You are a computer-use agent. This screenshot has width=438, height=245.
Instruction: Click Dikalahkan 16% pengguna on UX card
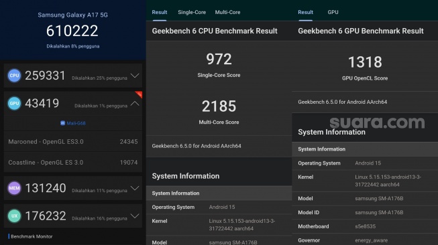coord(99,218)
